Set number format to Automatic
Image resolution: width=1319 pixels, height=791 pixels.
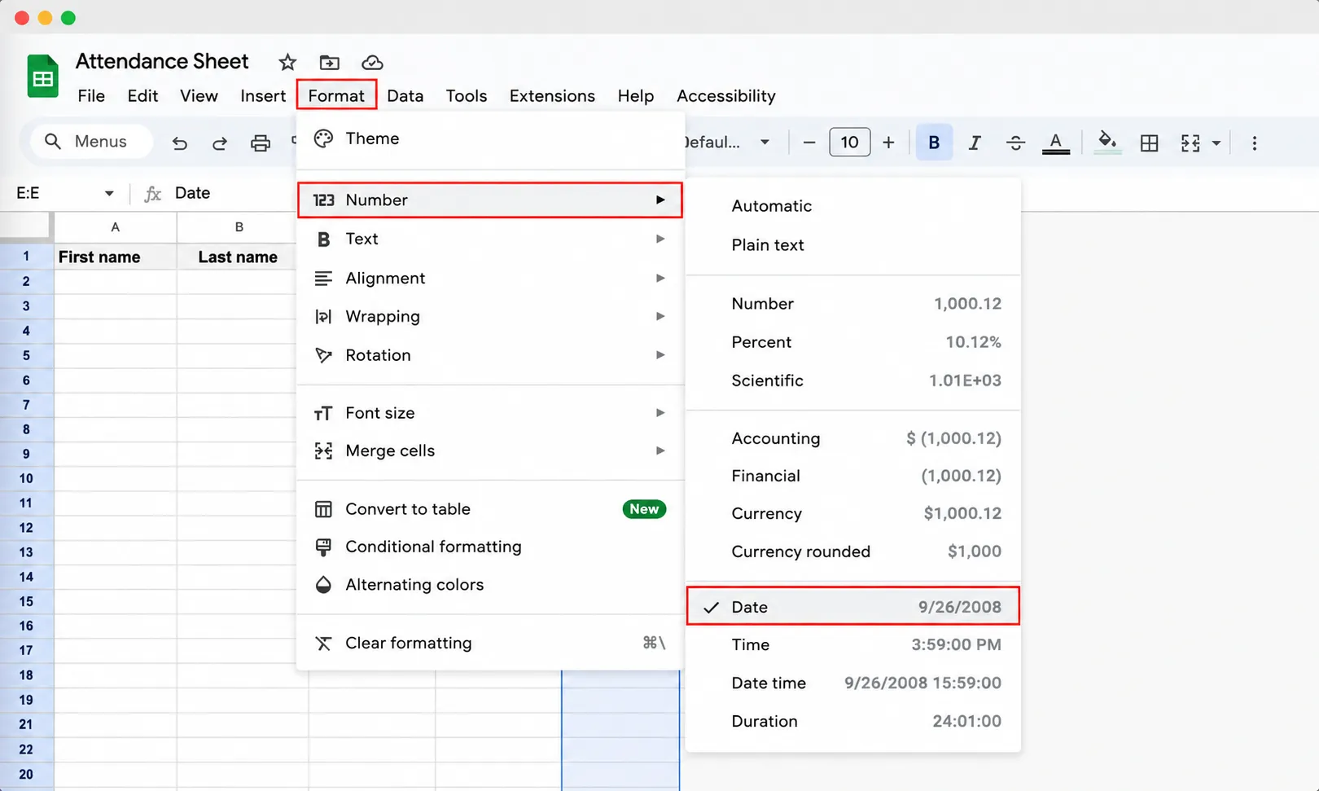click(853, 206)
